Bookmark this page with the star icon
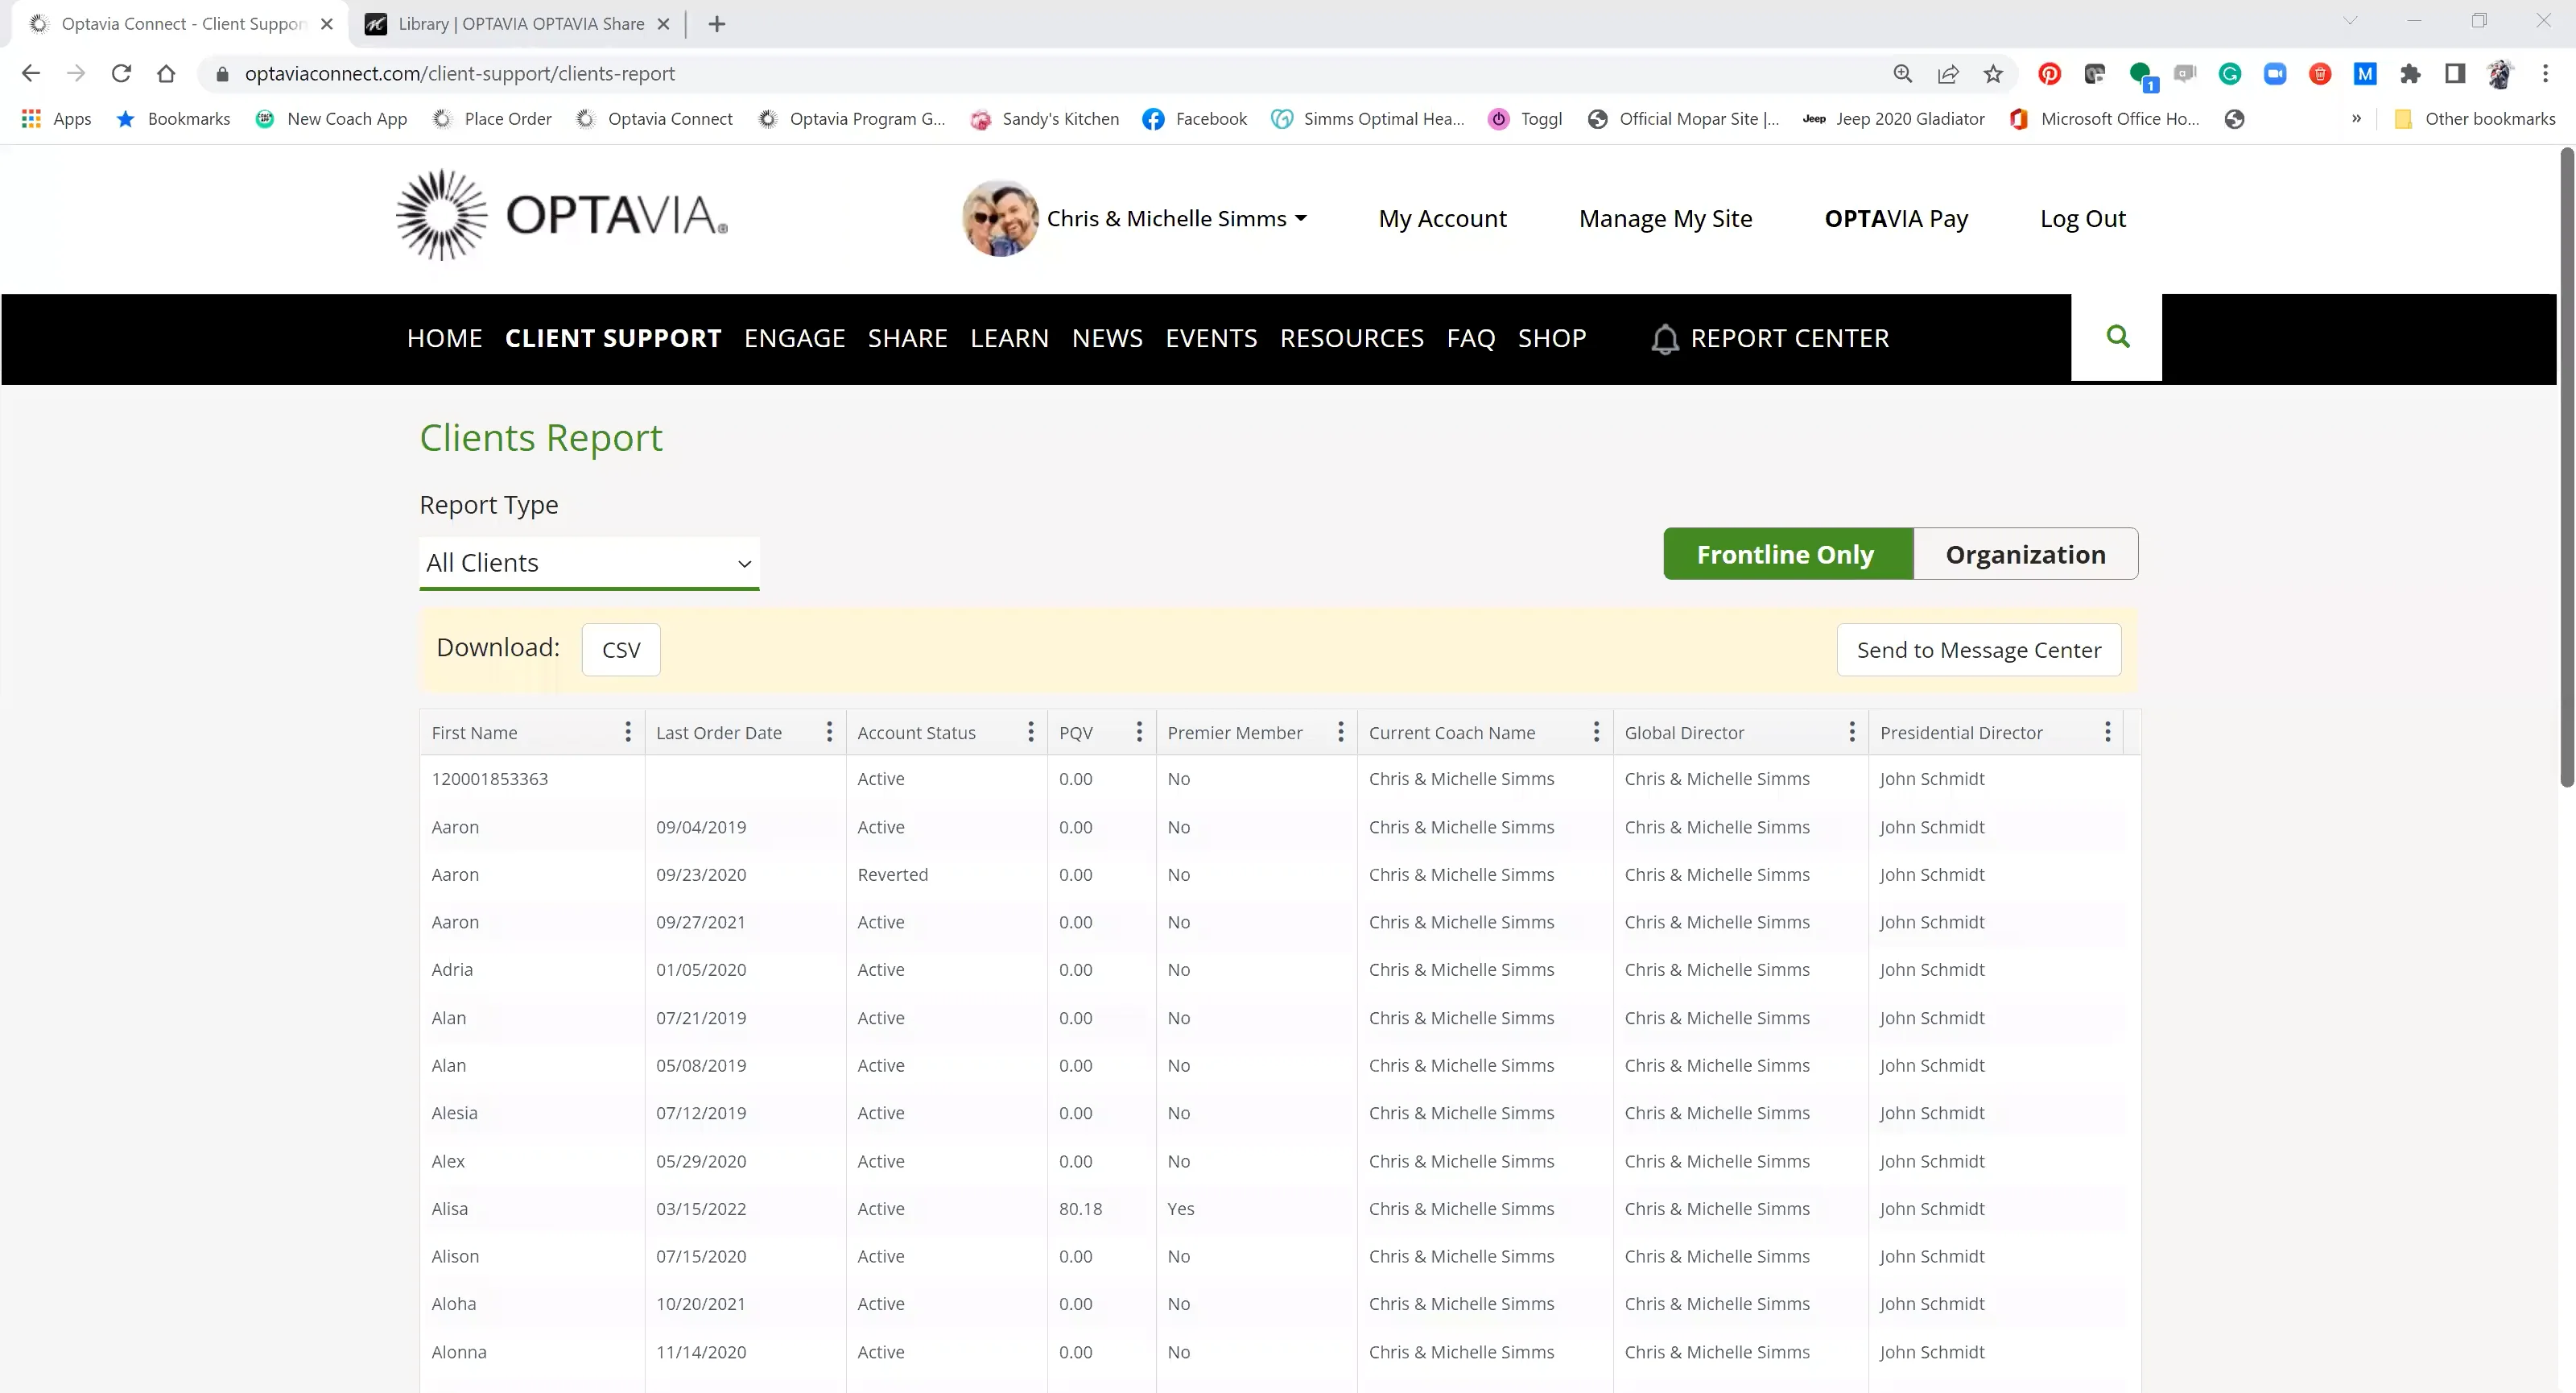2576x1393 pixels. (1994, 73)
